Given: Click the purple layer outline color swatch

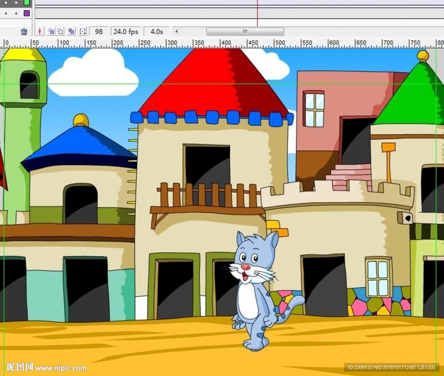Looking at the screenshot, I should [26, 13].
